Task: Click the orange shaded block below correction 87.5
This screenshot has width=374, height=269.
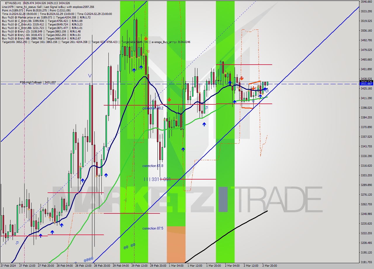Action: pyautogui.click(x=176, y=244)
